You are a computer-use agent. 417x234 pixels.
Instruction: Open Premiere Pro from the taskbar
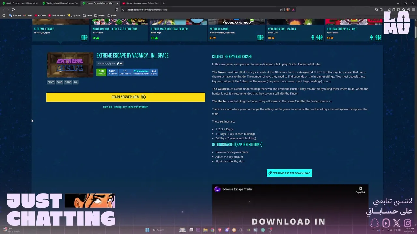(198, 230)
